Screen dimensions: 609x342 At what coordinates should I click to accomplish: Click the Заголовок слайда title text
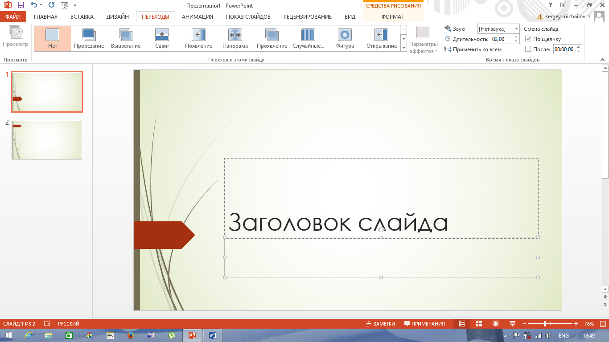pos(338,222)
